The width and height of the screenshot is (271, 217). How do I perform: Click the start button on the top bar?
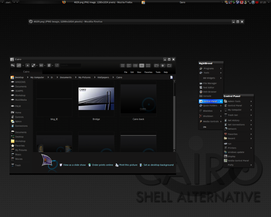pos(8,2)
